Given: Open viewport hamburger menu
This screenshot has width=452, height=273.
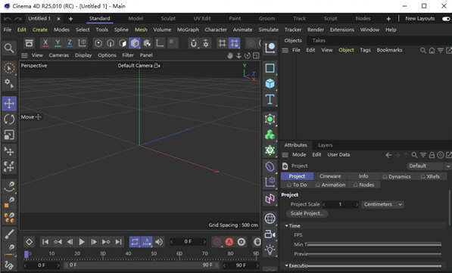Looking at the screenshot, I should coord(24,55).
